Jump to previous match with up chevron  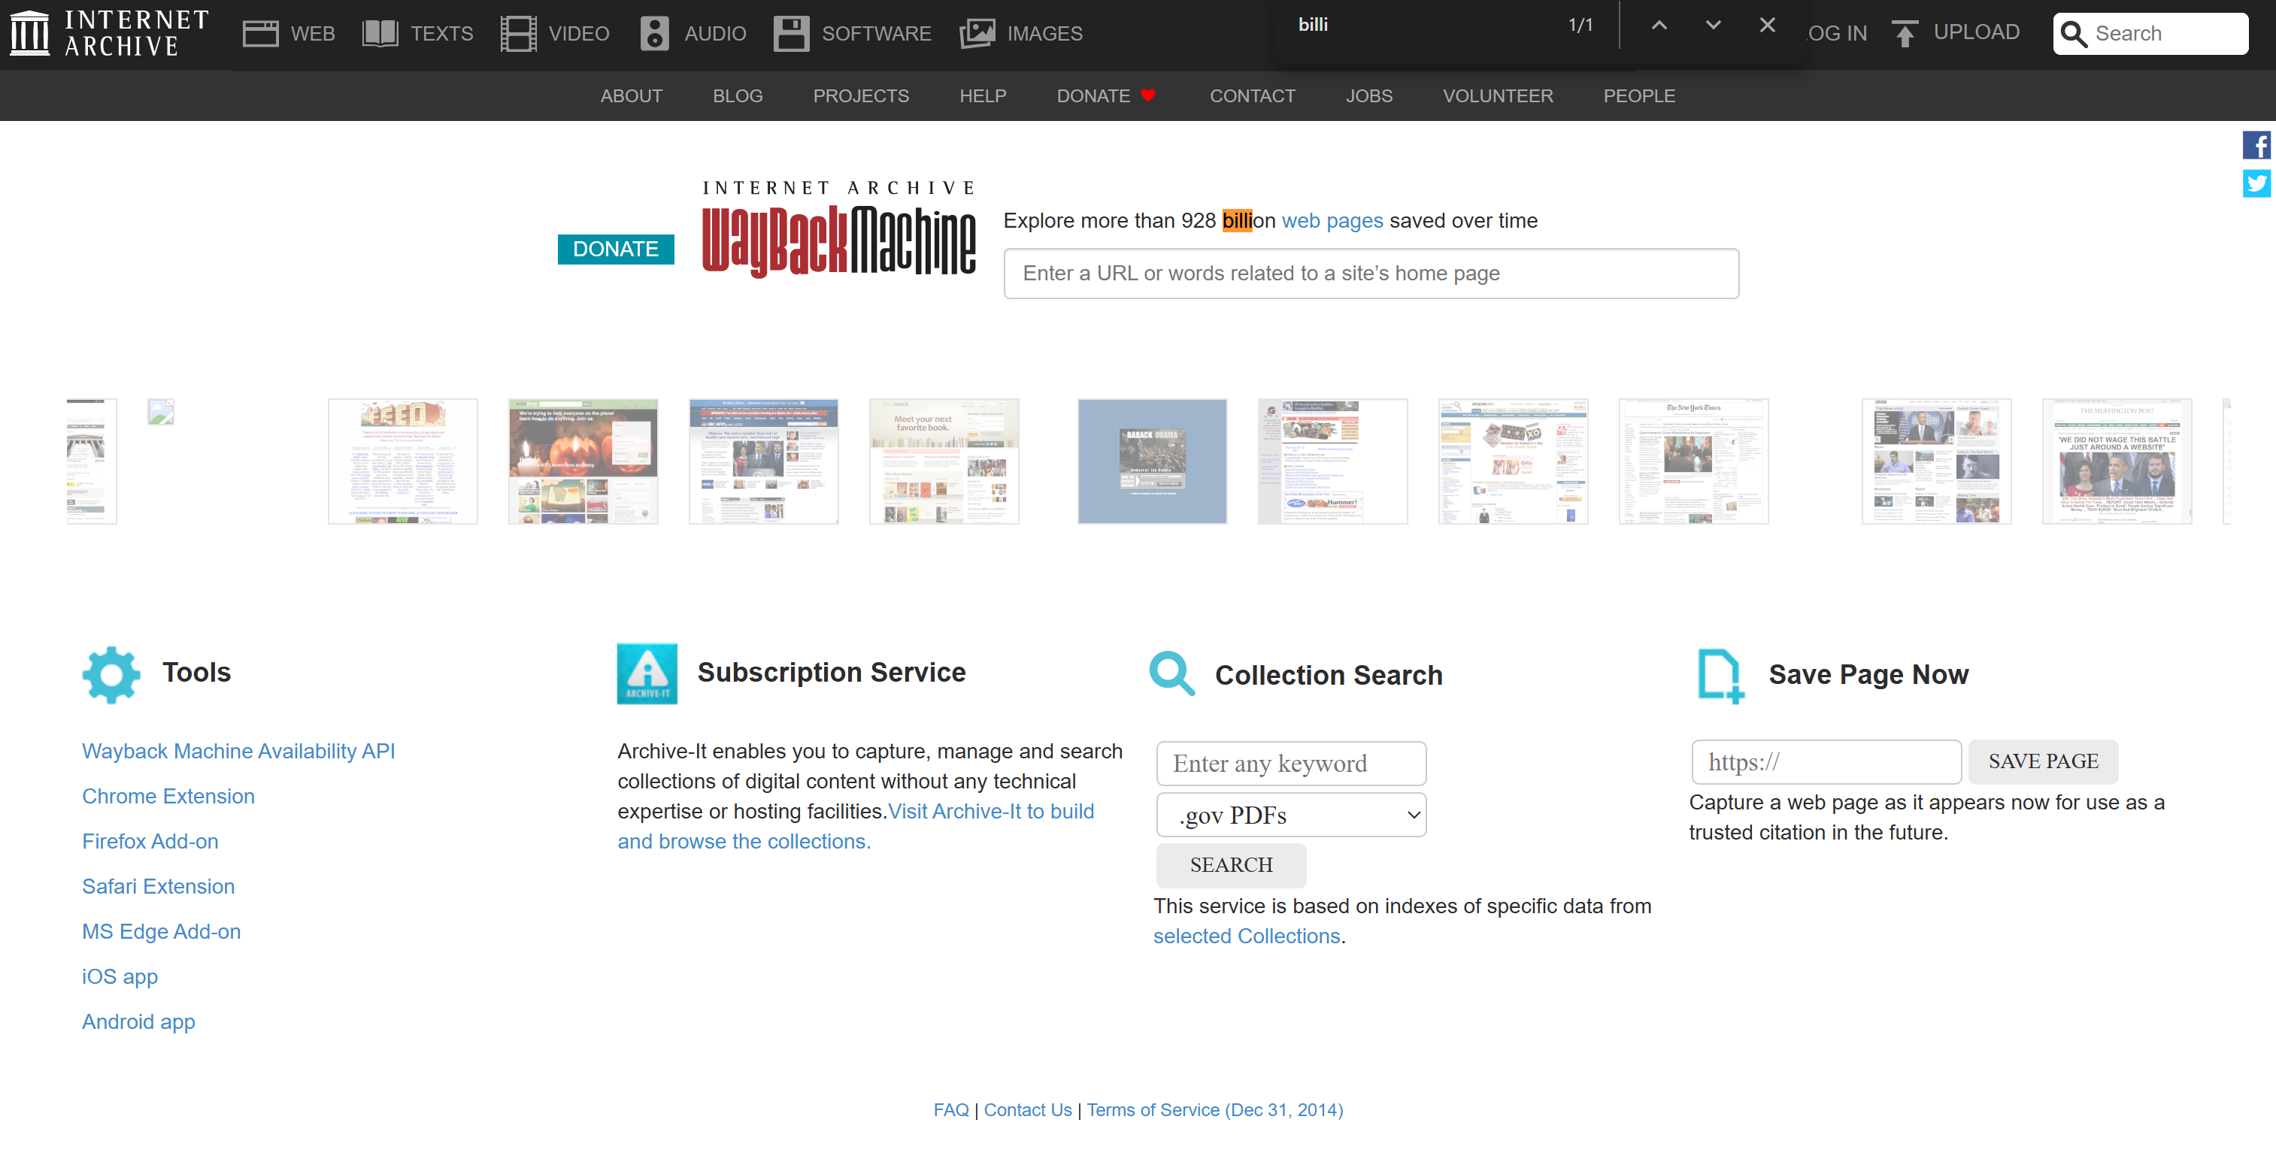[x=1657, y=26]
